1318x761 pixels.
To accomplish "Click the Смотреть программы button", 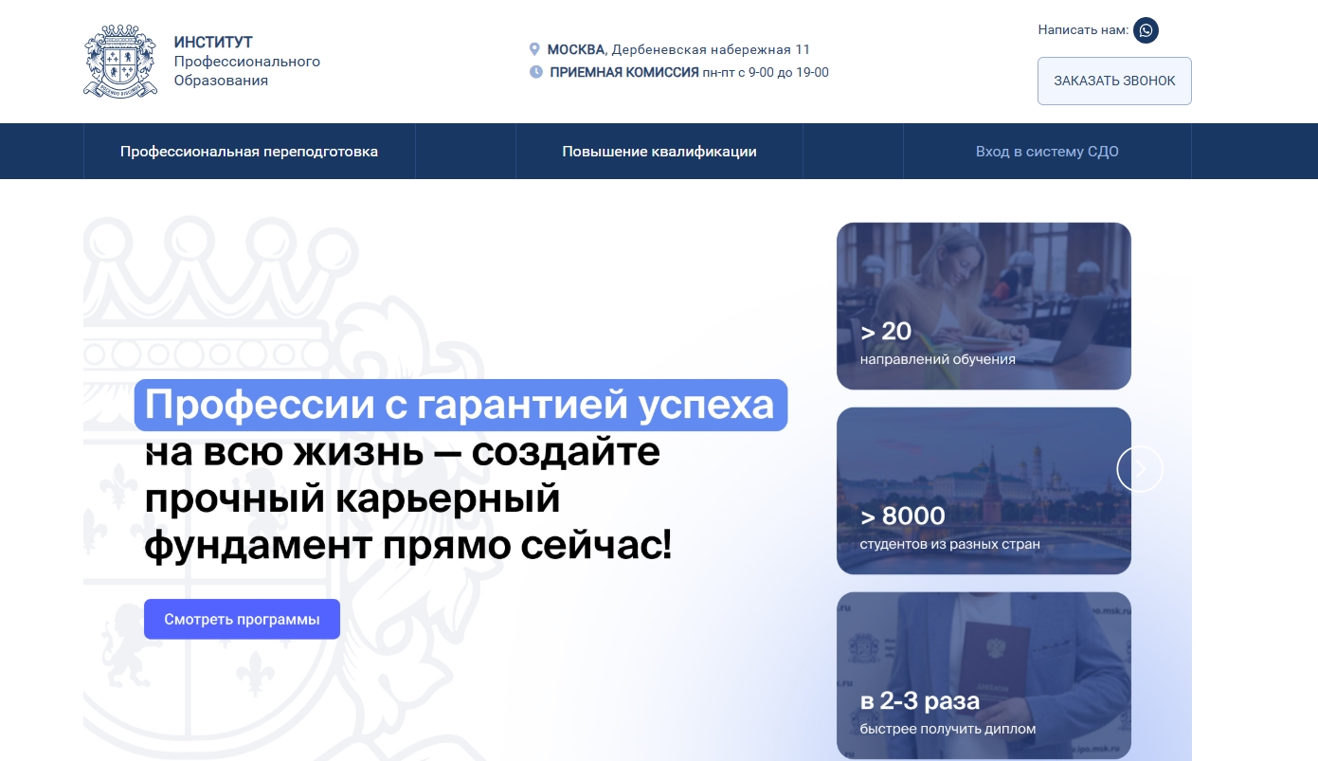I will tap(242, 620).
